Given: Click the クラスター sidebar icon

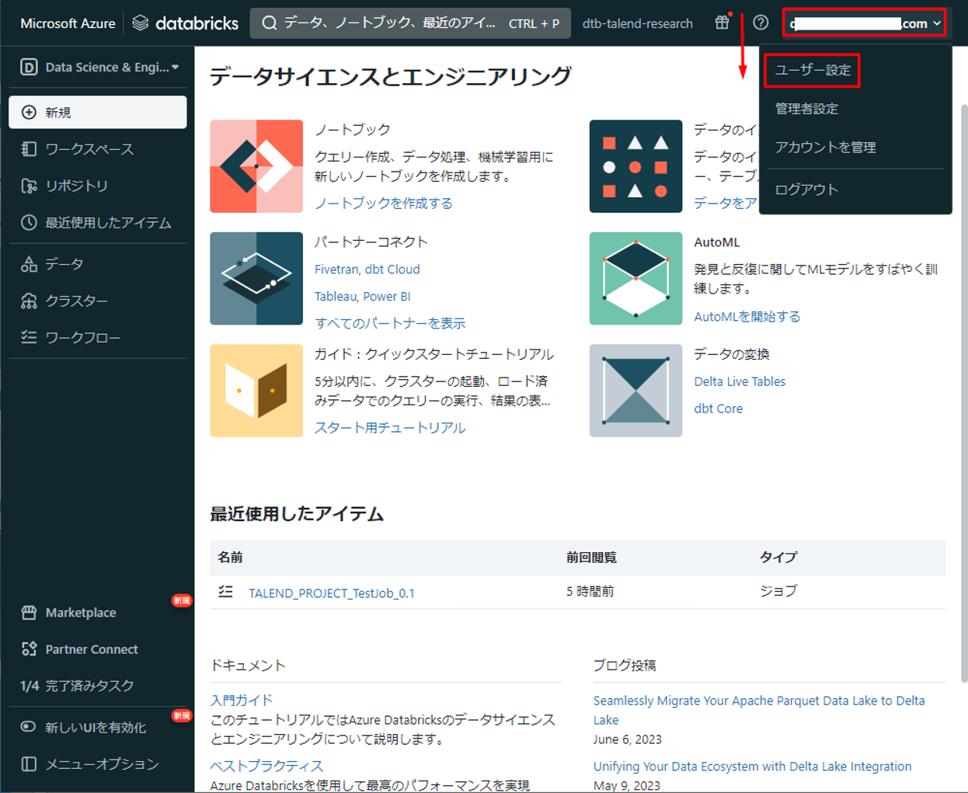Looking at the screenshot, I should tap(29, 301).
